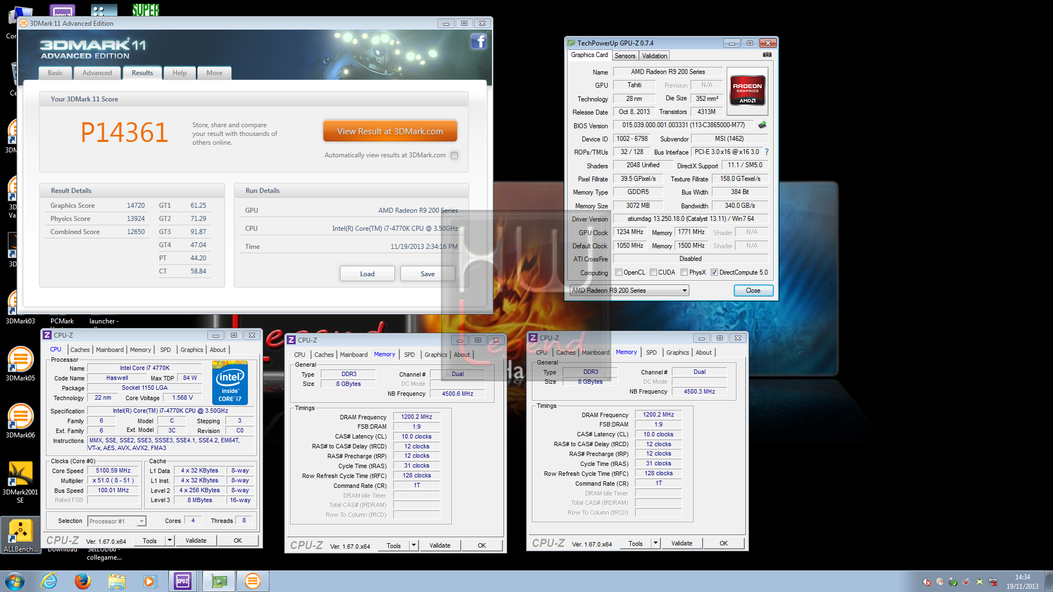Switch to CPU-Z via its taskbar button
1053x592 pixels.
click(x=183, y=581)
